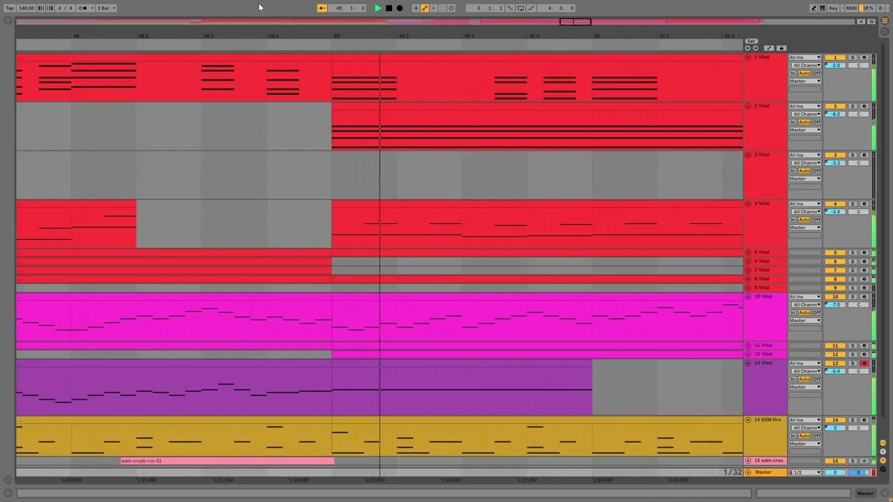Activate the Arrangement Record button

coord(400,8)
